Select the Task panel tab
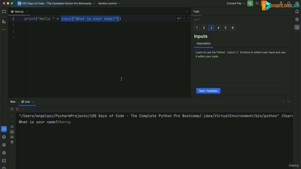Screen dimensions: 301x169 196,11
